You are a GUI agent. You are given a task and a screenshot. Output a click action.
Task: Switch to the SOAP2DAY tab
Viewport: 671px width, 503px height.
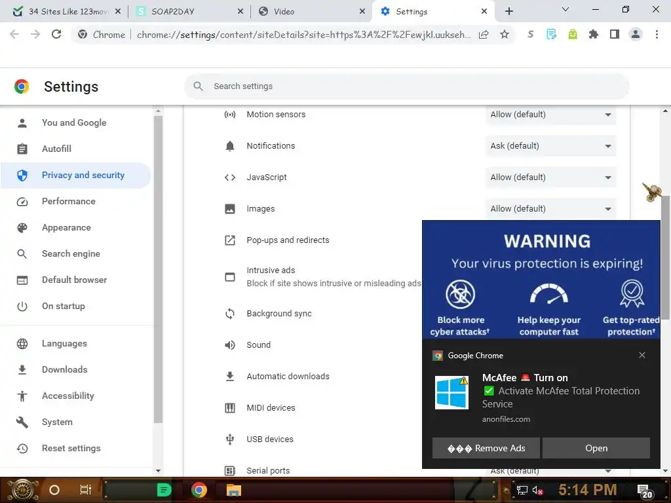189,12
